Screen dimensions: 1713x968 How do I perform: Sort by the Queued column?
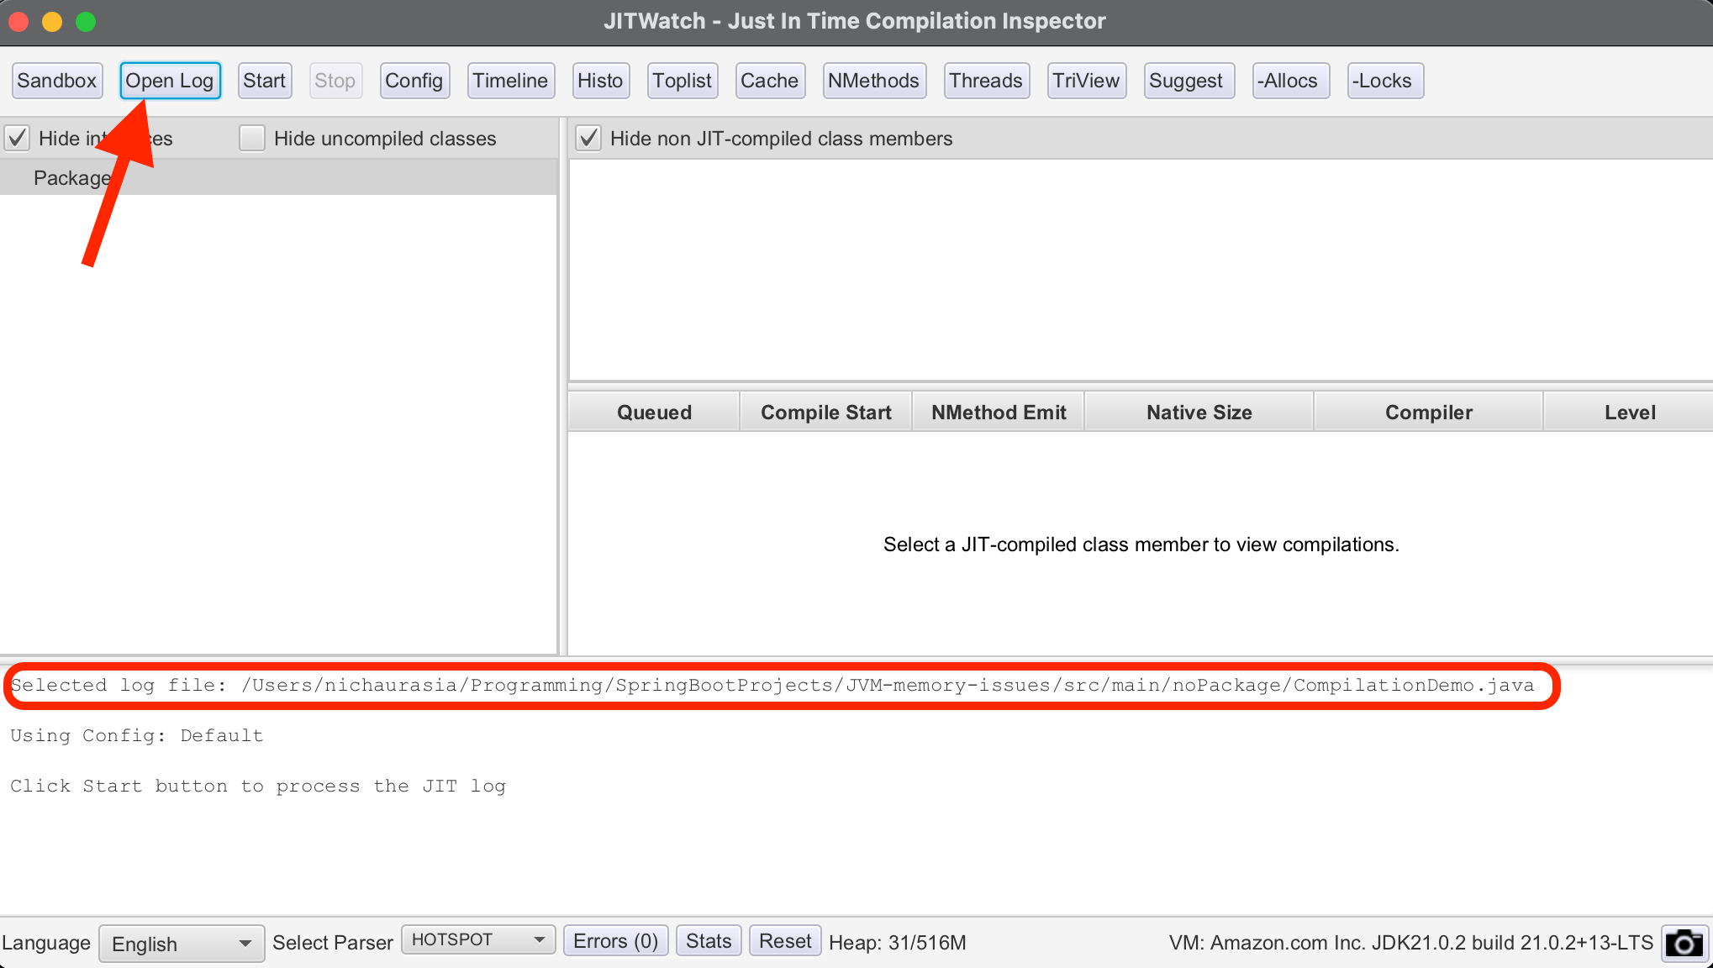coord(654,412)
